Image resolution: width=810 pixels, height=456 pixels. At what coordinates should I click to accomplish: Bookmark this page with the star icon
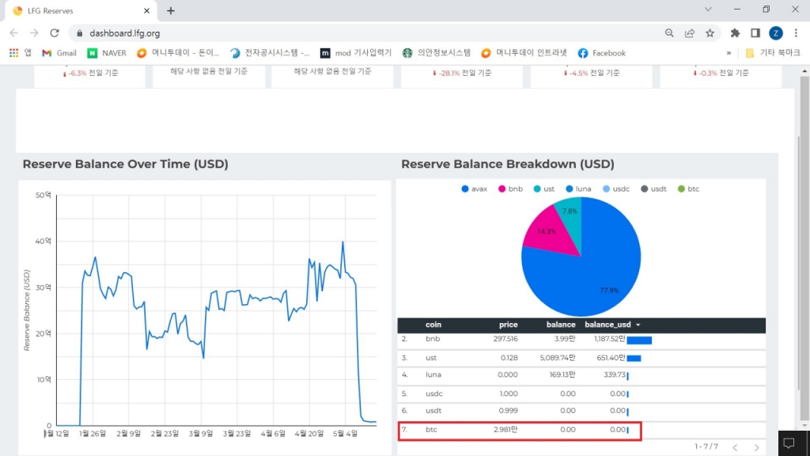pos(710,32)
